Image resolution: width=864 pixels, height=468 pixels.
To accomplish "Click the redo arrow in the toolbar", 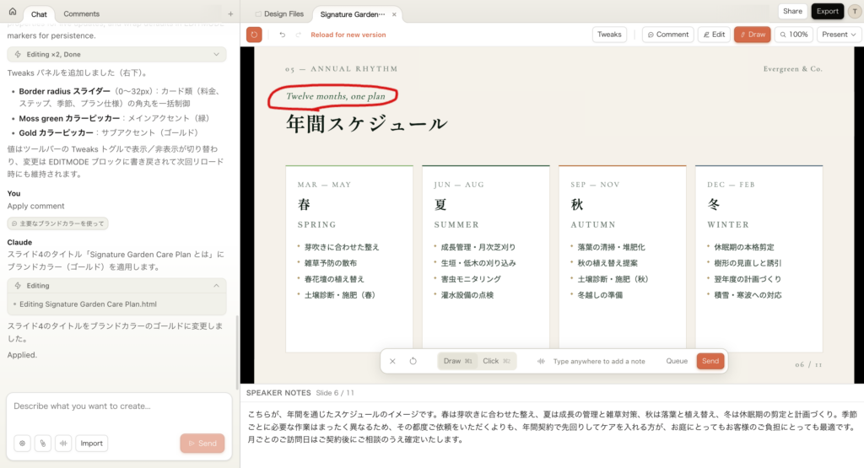I will coord(298,35).
